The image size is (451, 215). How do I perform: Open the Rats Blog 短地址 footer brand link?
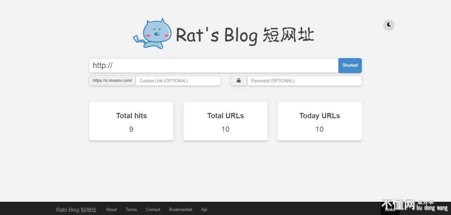77,210
